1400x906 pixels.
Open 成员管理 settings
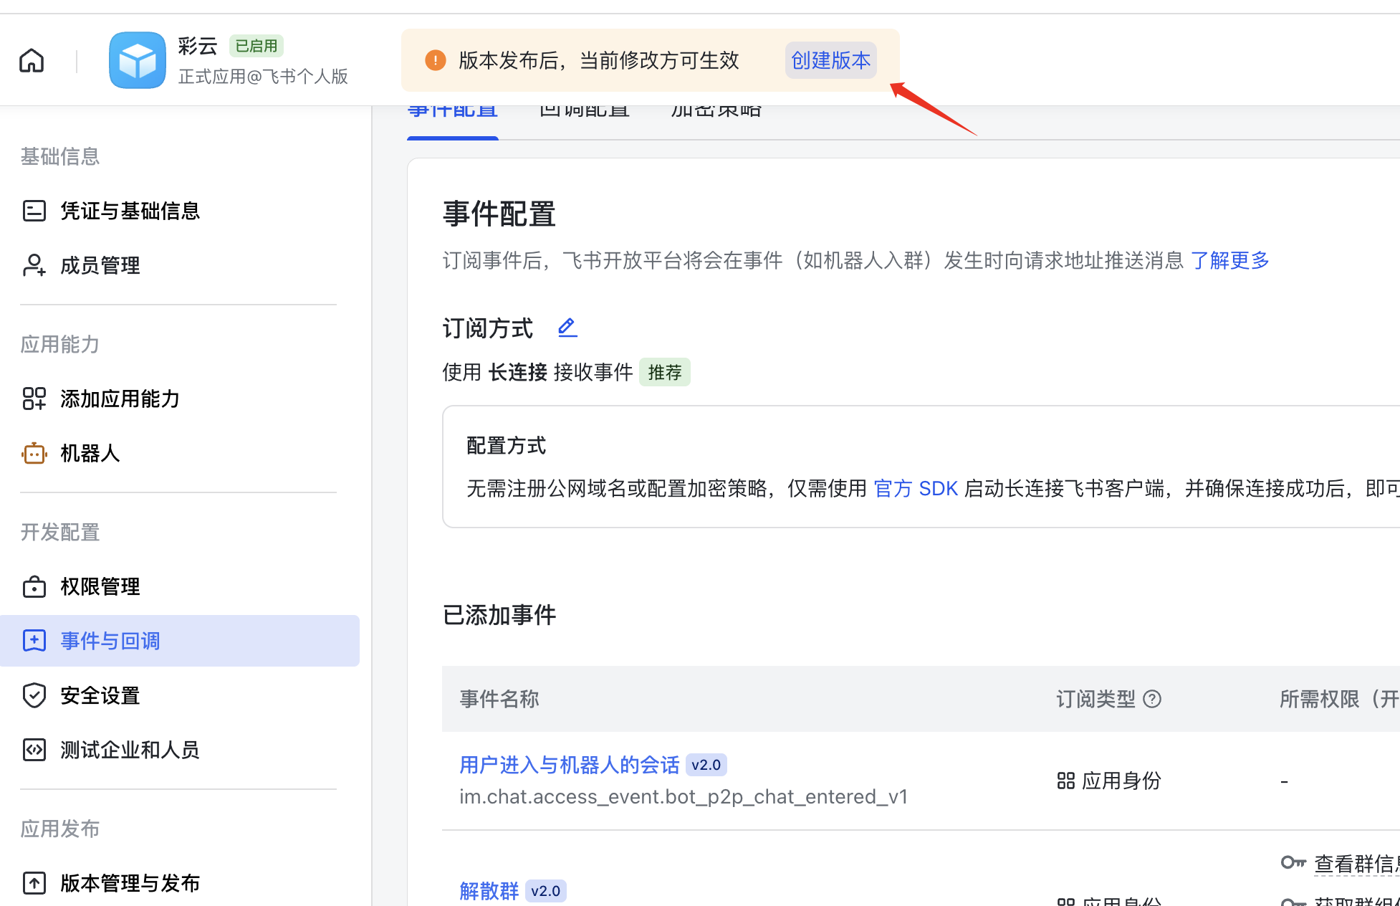[100, 265]
